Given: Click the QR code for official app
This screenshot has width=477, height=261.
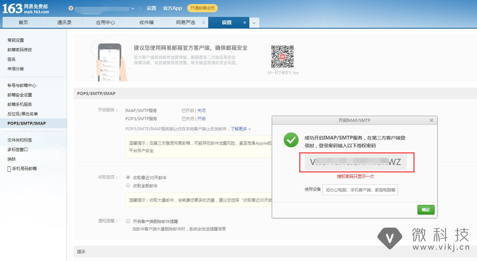Looking at the screenshot, I should [282, 57].
